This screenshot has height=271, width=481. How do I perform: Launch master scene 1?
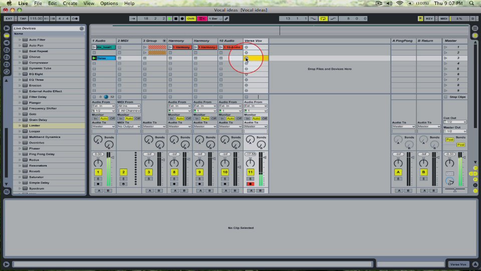point(445,47)
